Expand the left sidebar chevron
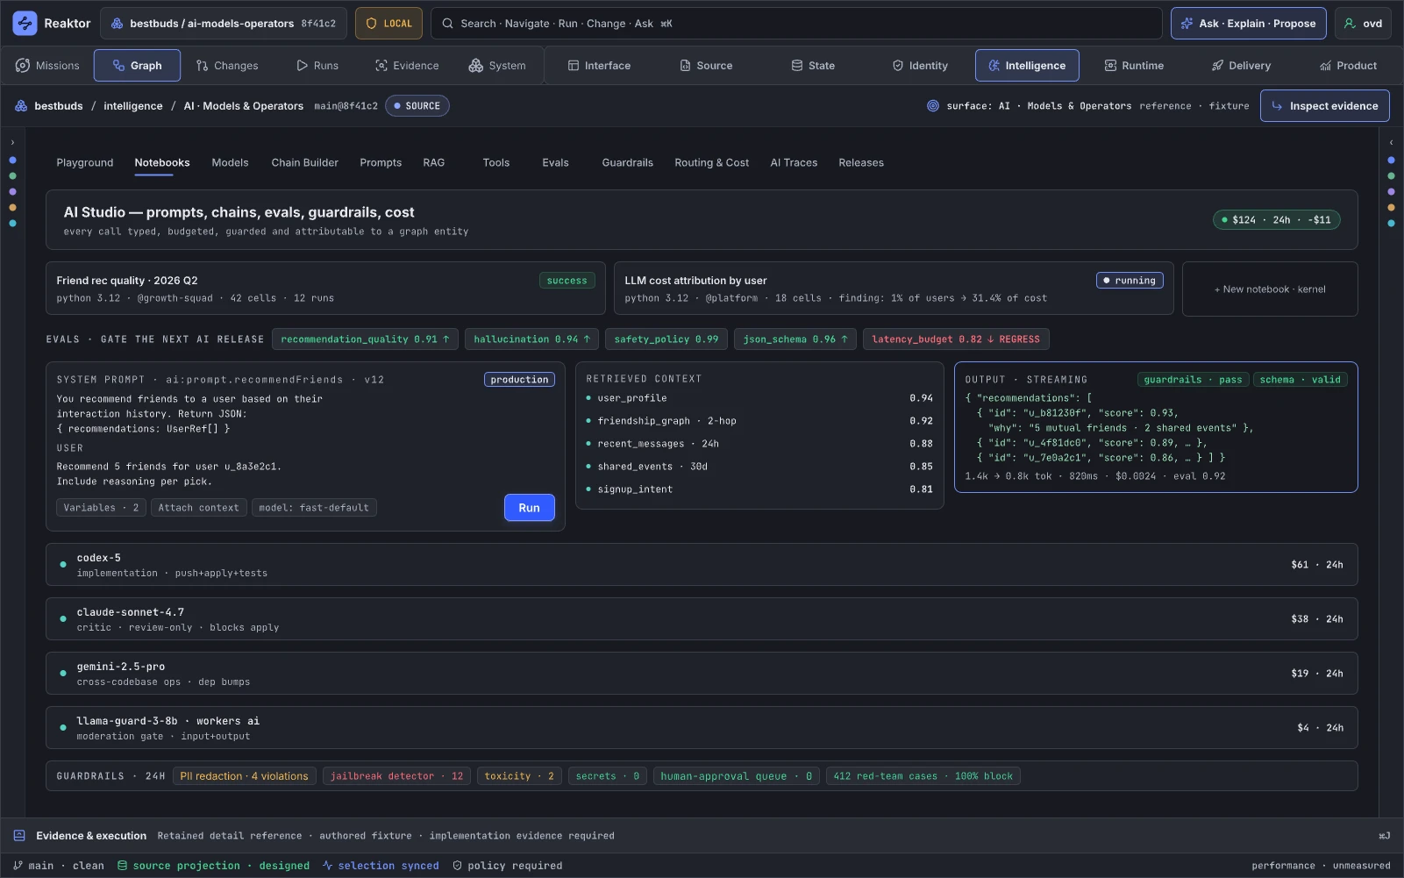 pos(12,142)
